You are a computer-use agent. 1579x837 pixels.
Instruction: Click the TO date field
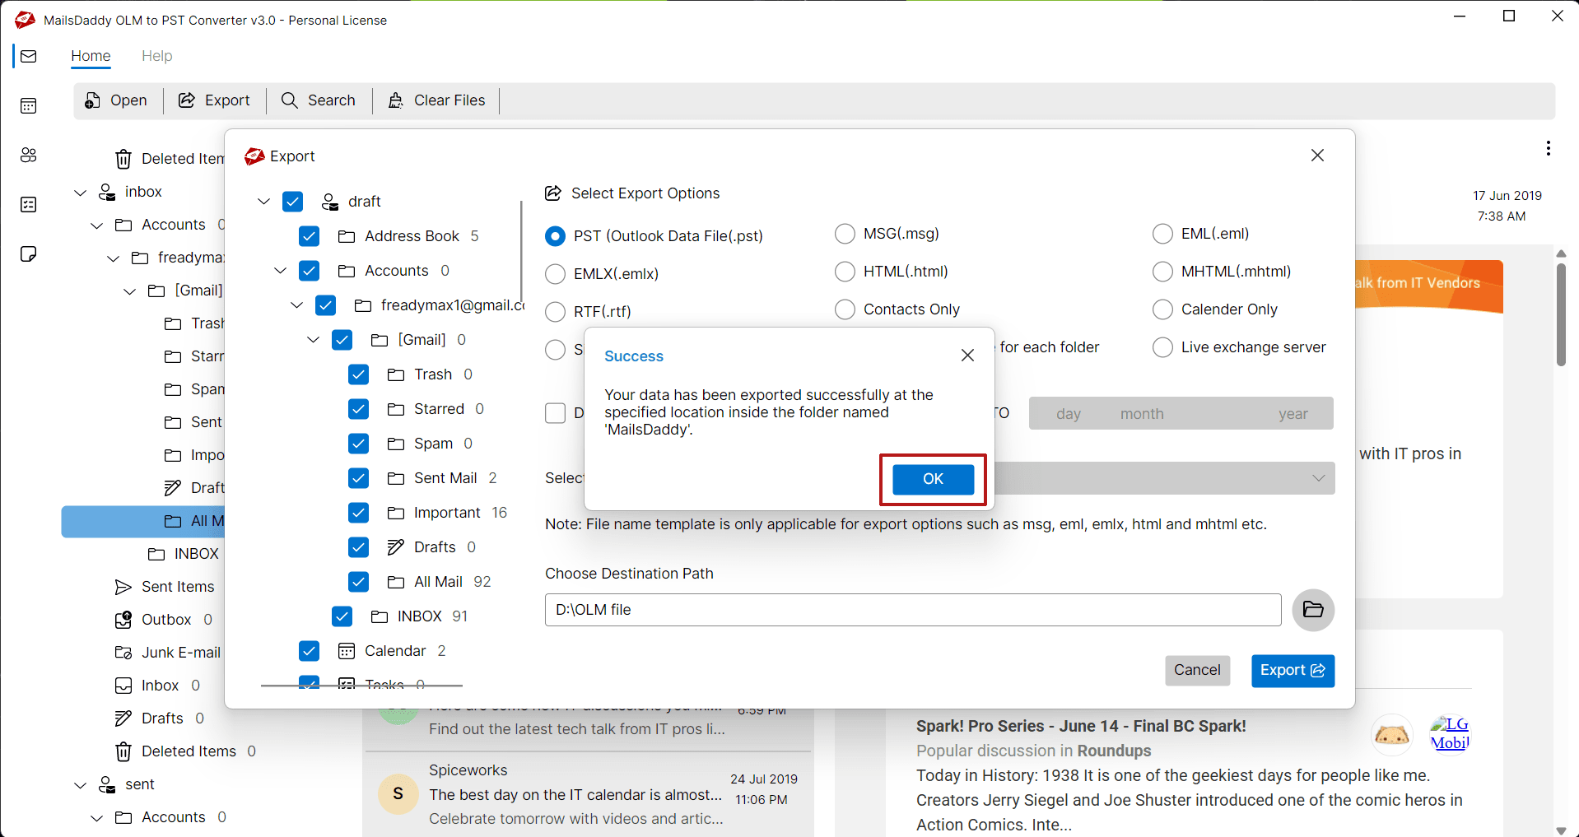click(1181, 413)
